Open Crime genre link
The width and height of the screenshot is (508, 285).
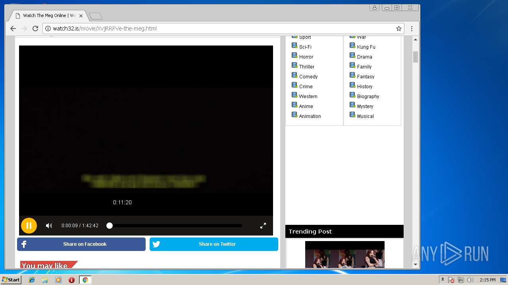[306, 86]
